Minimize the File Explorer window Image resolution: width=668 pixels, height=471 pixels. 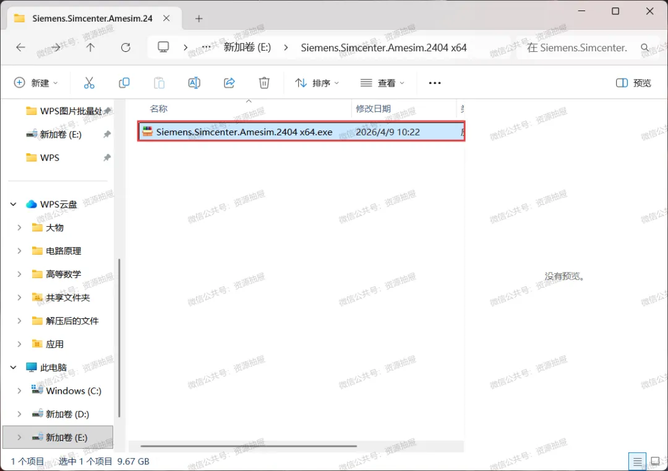tap(581, 11)
